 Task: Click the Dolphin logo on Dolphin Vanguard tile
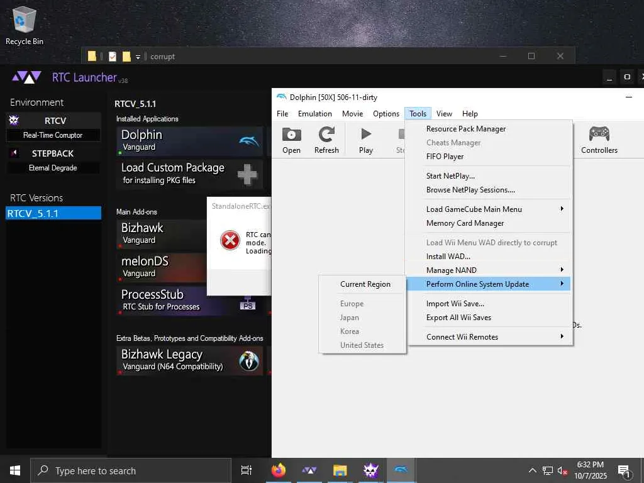pyautogui.click(x=249, y=142)
